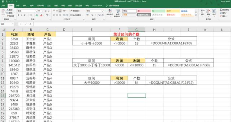
Task: Switch to the Insert (插入) ribbon tab
Action: 25,5
